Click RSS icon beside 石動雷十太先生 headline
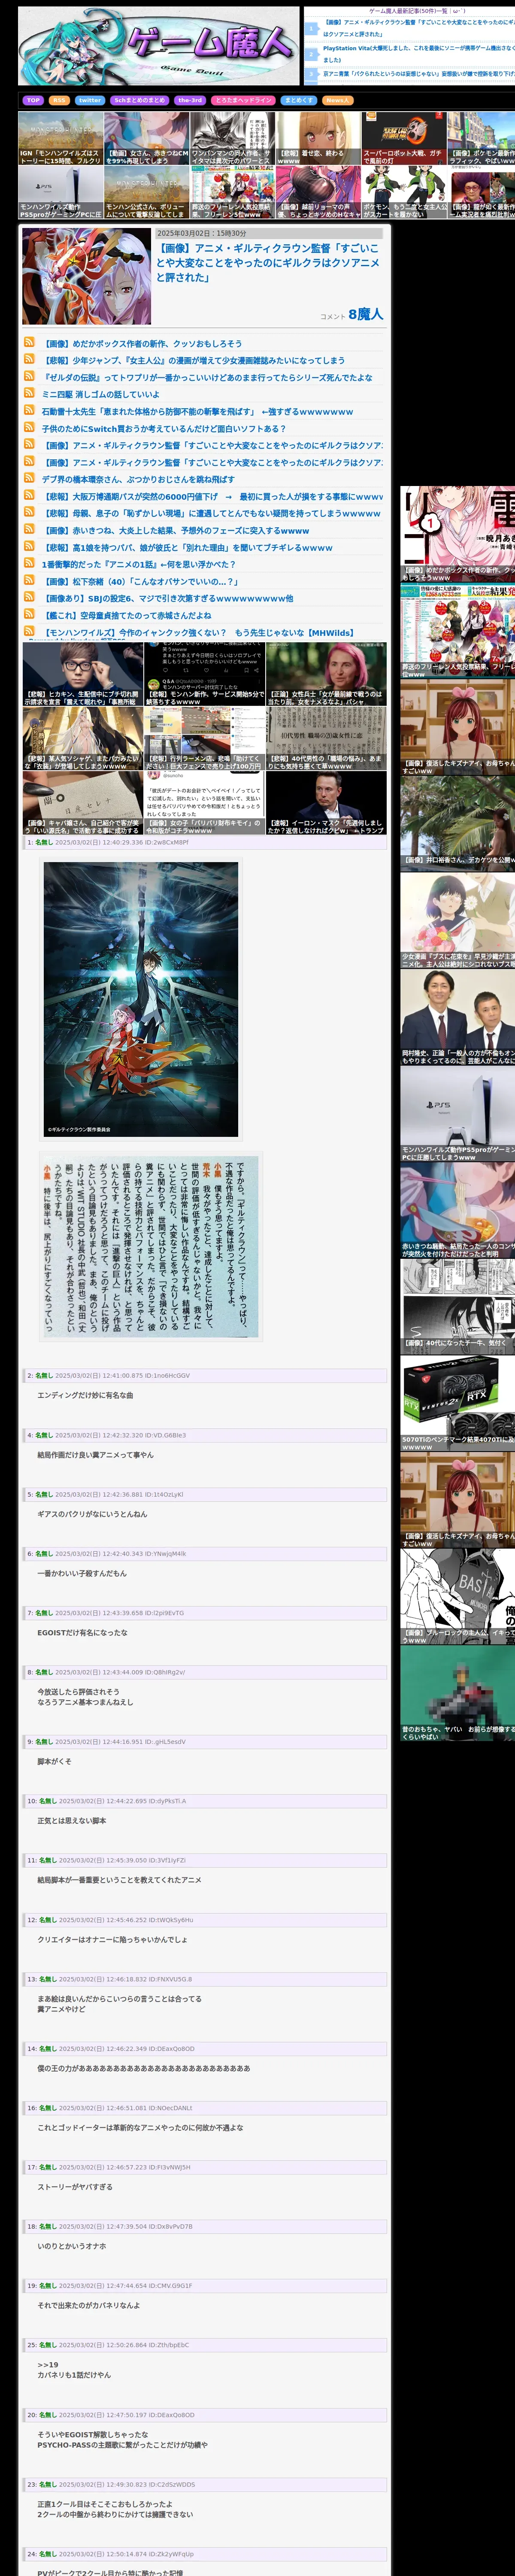 (29, 410)
